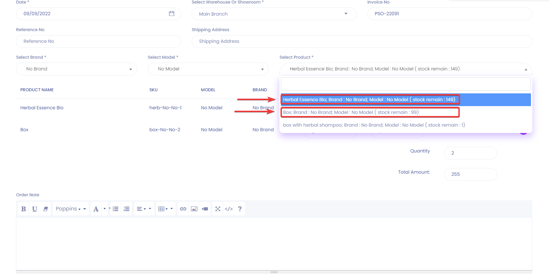This screenshot has width=549, height=278.
Task: Open the Select Model dropdown
Action: (208, 69)
